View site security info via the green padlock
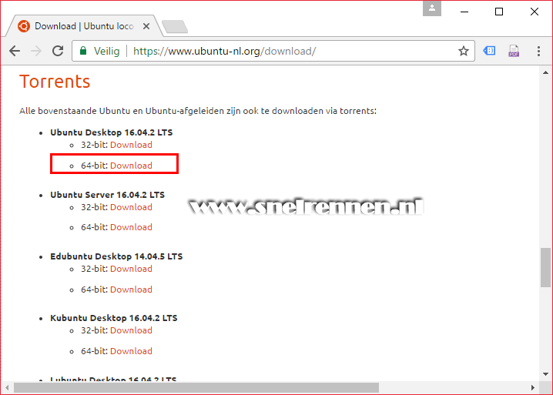This screenshot has height=395, width=553. 83,51
